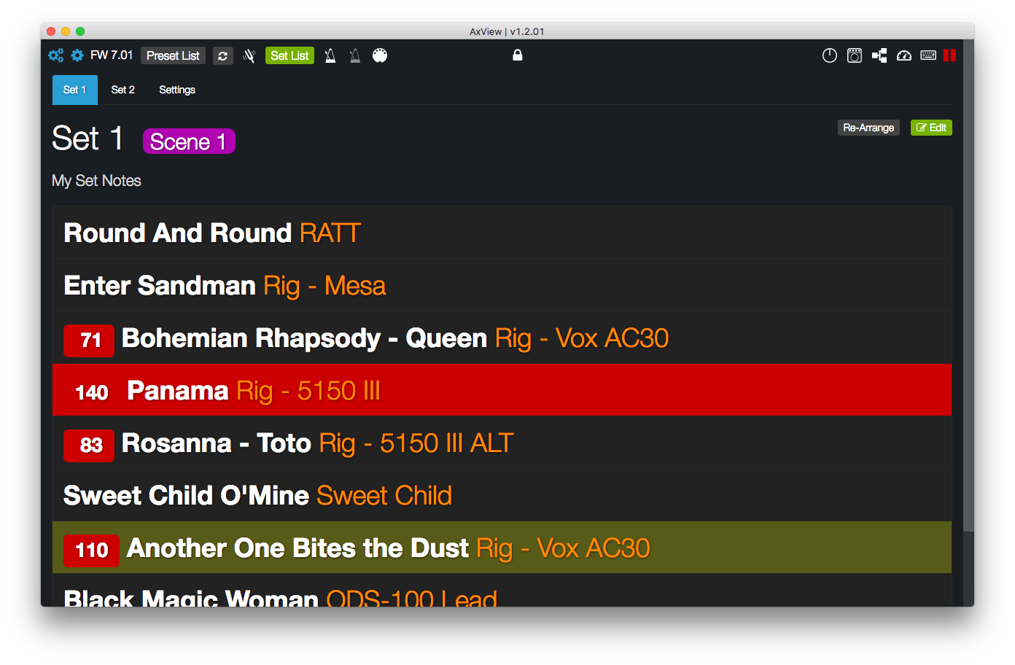Image resolution: width=1015 pixels, height=665 pixels.
Task: Open the MIDI connector icon
Action: pos(380,55)
